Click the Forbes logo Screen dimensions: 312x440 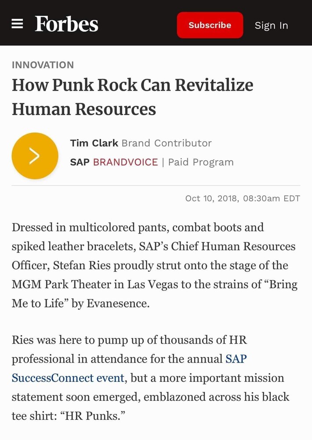tap(66, 24)
